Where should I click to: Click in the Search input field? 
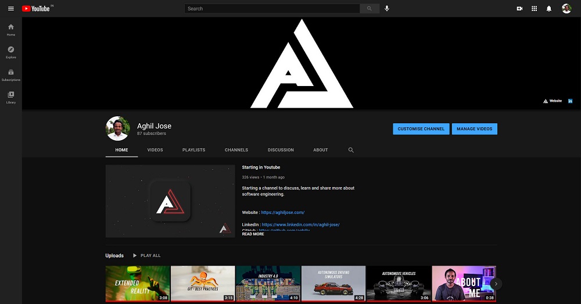pyautogui.click(x=272, y=9)
